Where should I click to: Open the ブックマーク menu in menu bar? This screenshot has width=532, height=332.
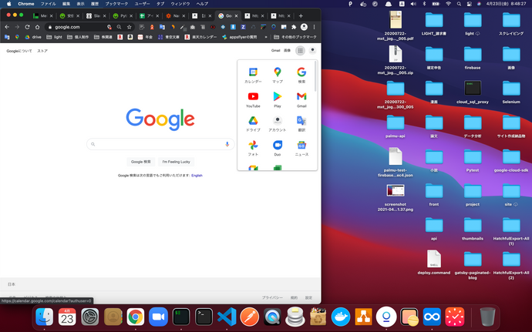pyautogui.click(x=116, y=4)
